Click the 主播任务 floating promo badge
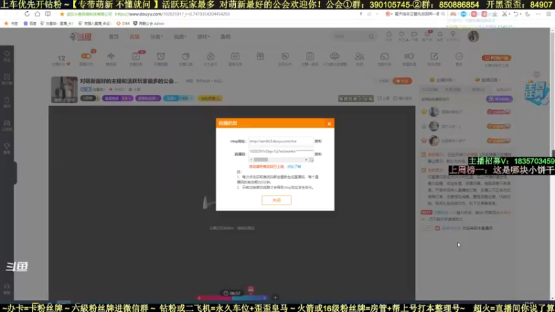Viewport: 555px width, 312px height. (x=536, y=92)
